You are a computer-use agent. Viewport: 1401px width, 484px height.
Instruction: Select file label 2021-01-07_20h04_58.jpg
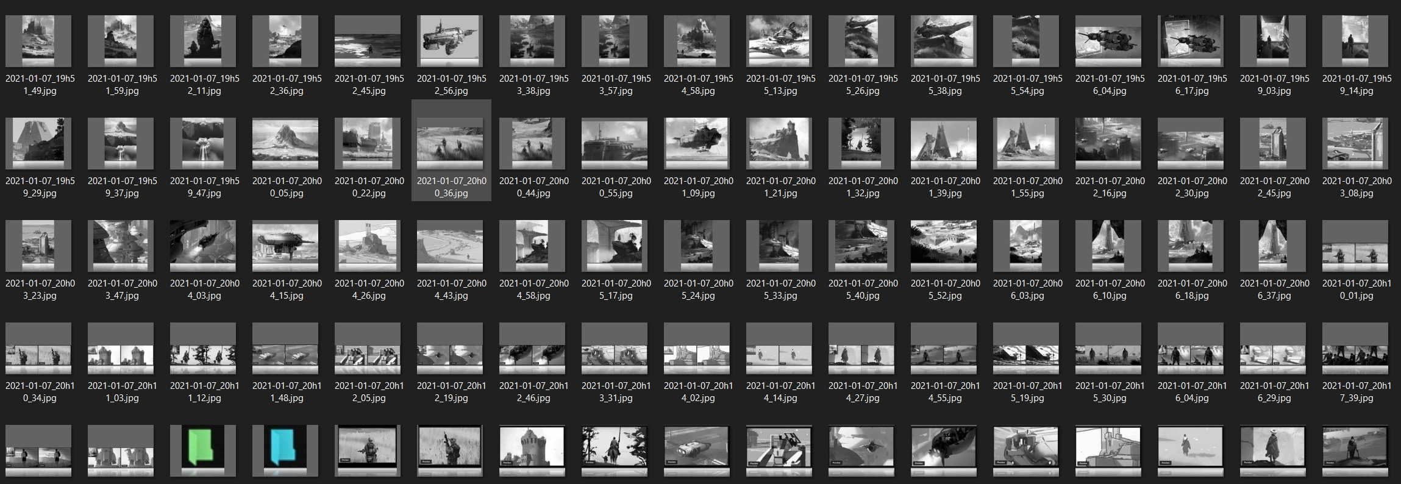pyautogui.click(x=534, y=290)
